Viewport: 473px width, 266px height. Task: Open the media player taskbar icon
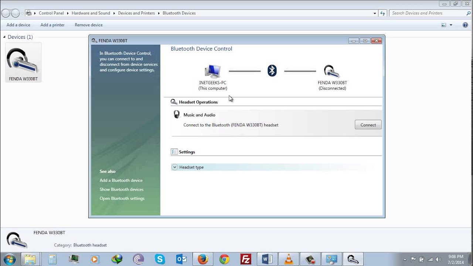coord(95,259)
